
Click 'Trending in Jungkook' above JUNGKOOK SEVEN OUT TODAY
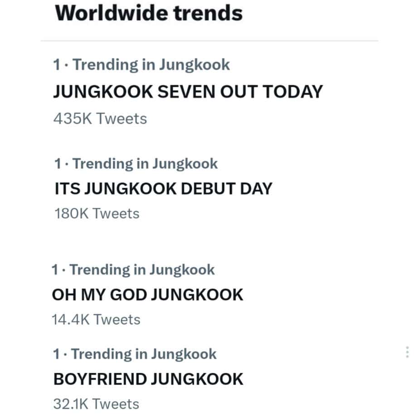pos(151,65)
